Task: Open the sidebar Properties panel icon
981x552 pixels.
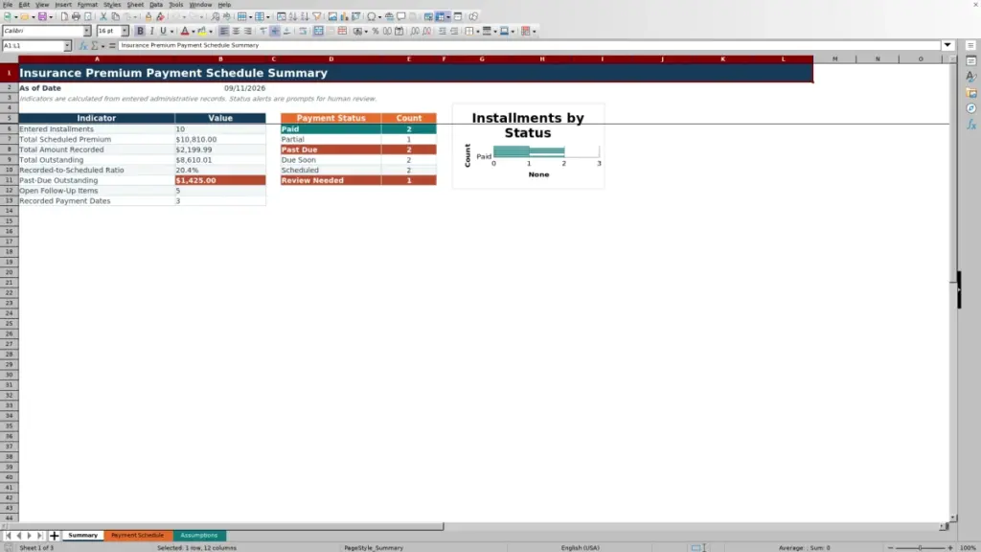Action: [x=971, y=61]
